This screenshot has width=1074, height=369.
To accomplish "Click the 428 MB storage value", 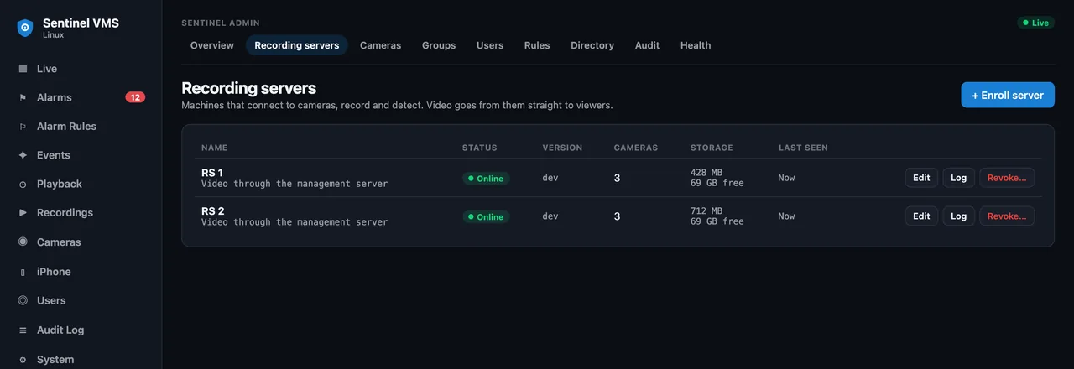I will [706, 173].
